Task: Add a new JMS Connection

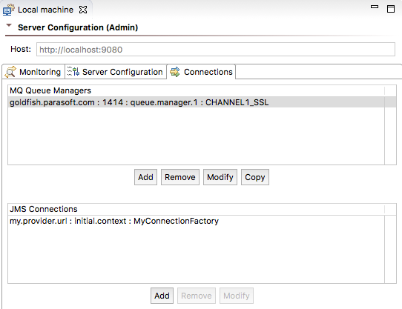Action: coord(162,296)
